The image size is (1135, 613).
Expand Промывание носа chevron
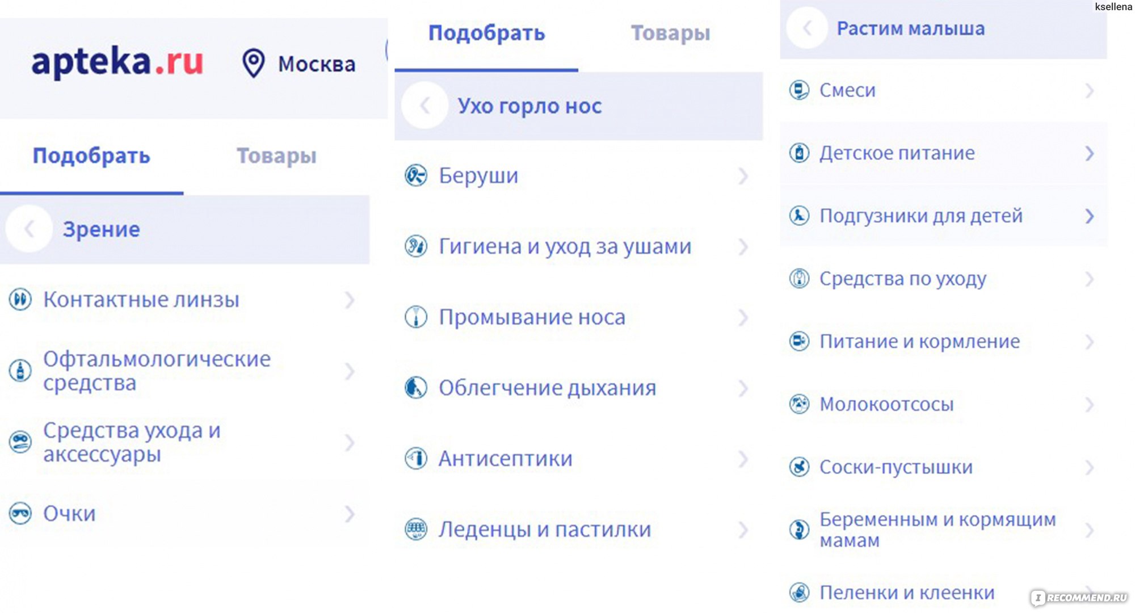[x=743, y=317]
